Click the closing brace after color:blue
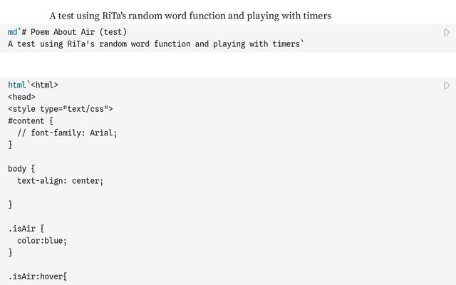This screenshot has width=456, height=285. click(10, 252)
